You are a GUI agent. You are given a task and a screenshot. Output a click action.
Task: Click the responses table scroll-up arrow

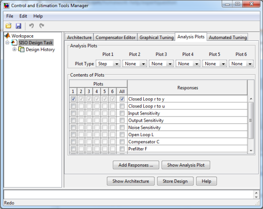(x=251, y=99)
